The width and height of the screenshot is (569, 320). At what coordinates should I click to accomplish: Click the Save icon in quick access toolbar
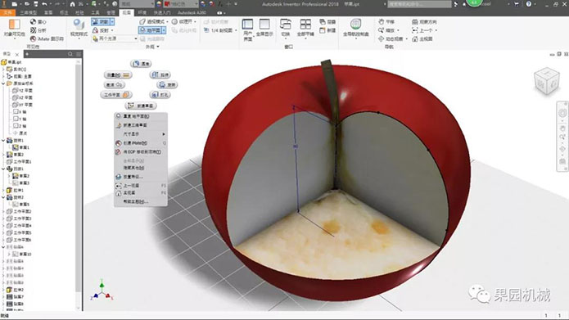click(36, 4)
